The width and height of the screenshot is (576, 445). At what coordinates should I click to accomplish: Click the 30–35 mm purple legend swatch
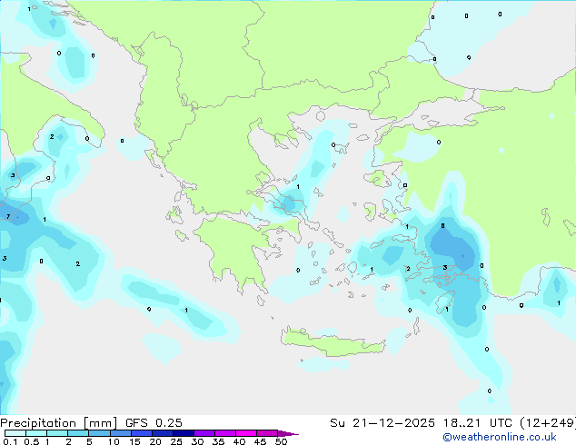(x=204, y=433)
